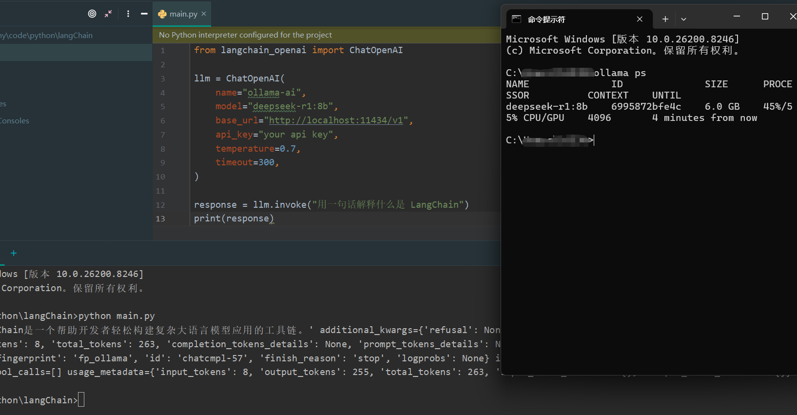The image size is (797, 415).
Task: Click the project path ending with langChain
Action: [x=46, y=35]
